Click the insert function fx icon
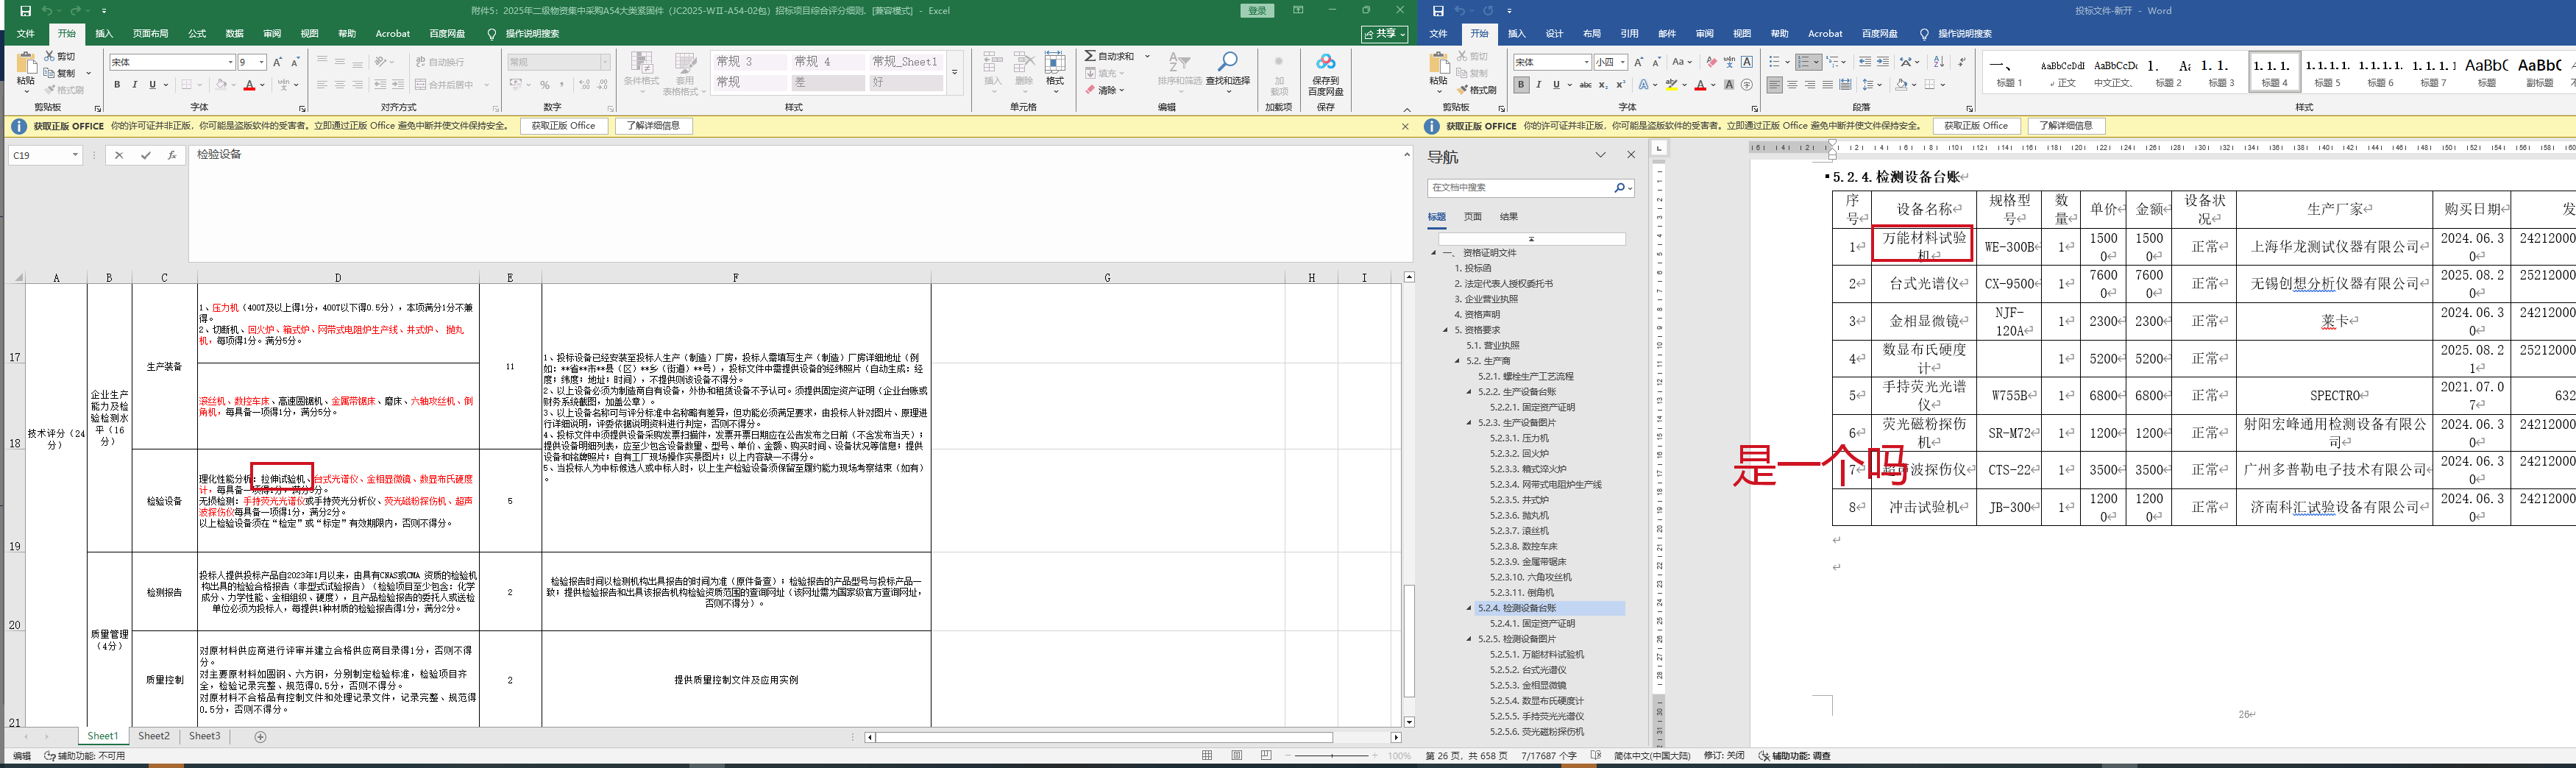Screen dimensions: 2576x768 [172, 155]
